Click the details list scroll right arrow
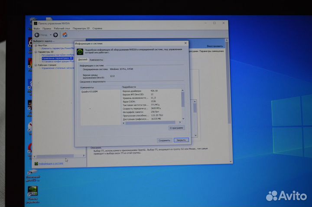 tap(180, 122)
